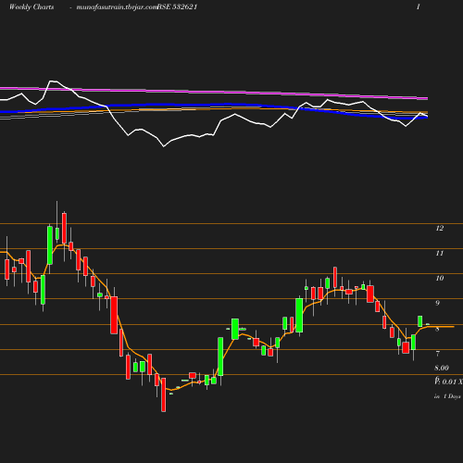Click the "V: 0.01 X" volume text
The width and height of the screenshot is (463, 463).
click(x=448, y=382)
